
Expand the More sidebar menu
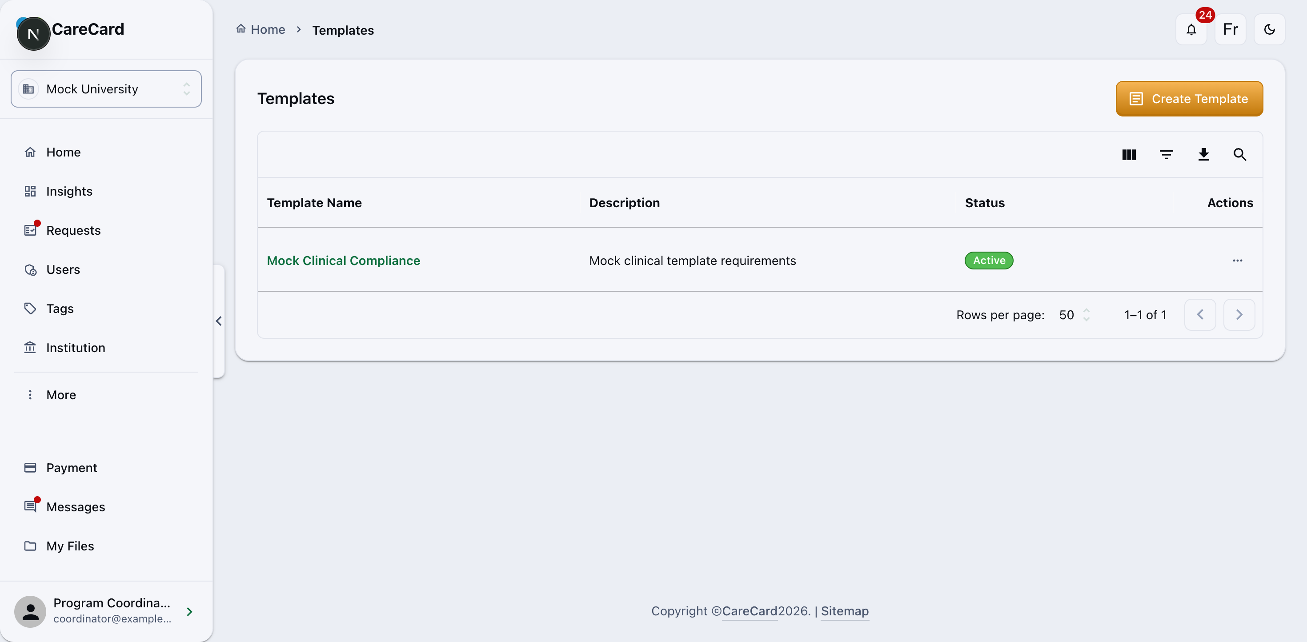106,395
